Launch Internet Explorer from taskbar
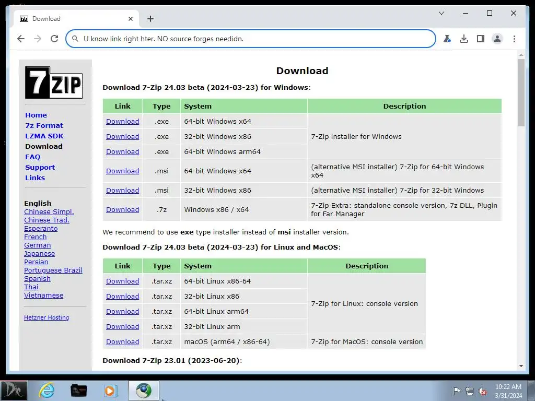Image resolution: width=535 pixels, height=401 pixels. click(46, 391)
